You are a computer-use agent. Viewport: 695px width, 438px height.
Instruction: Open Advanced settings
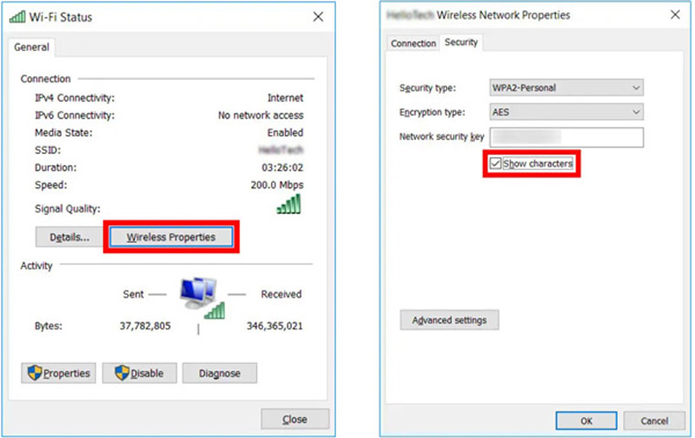(x=449, y=320)
